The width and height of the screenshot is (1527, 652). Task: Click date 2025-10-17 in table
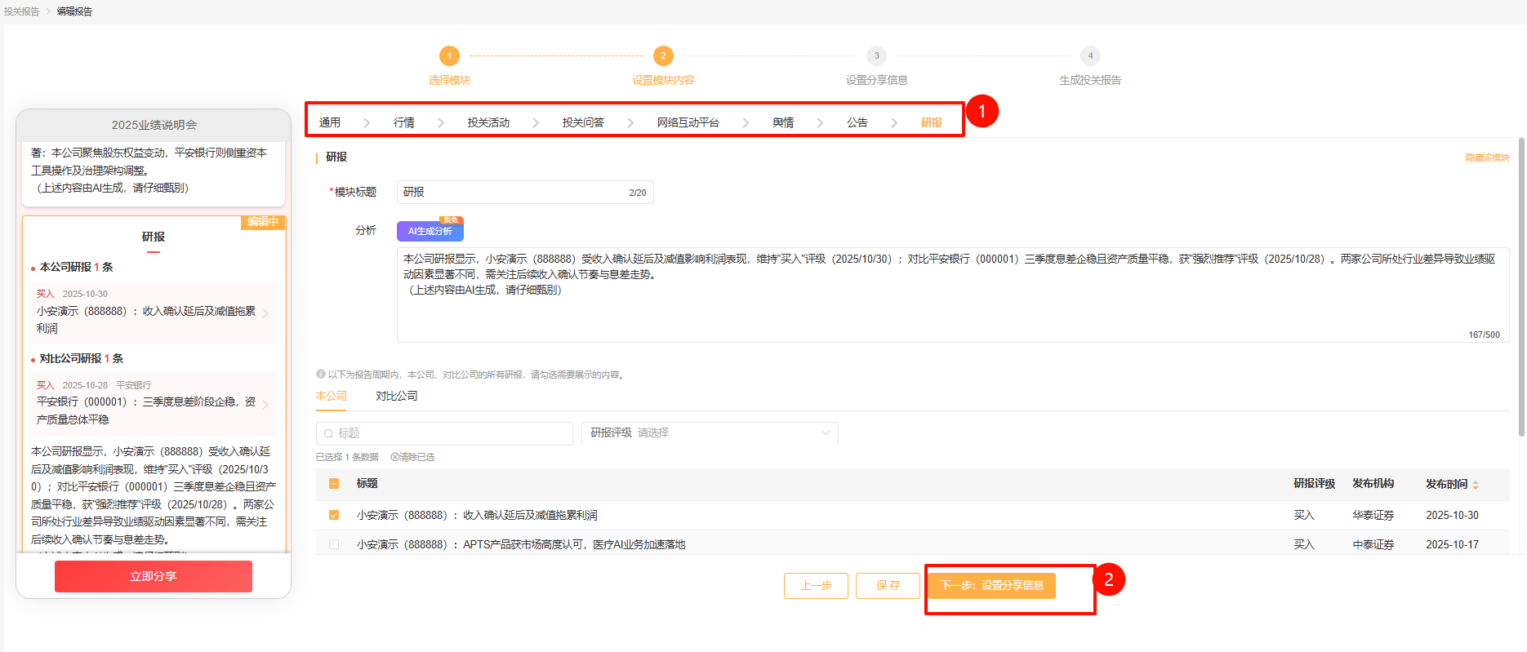(x=1452, y=544)
